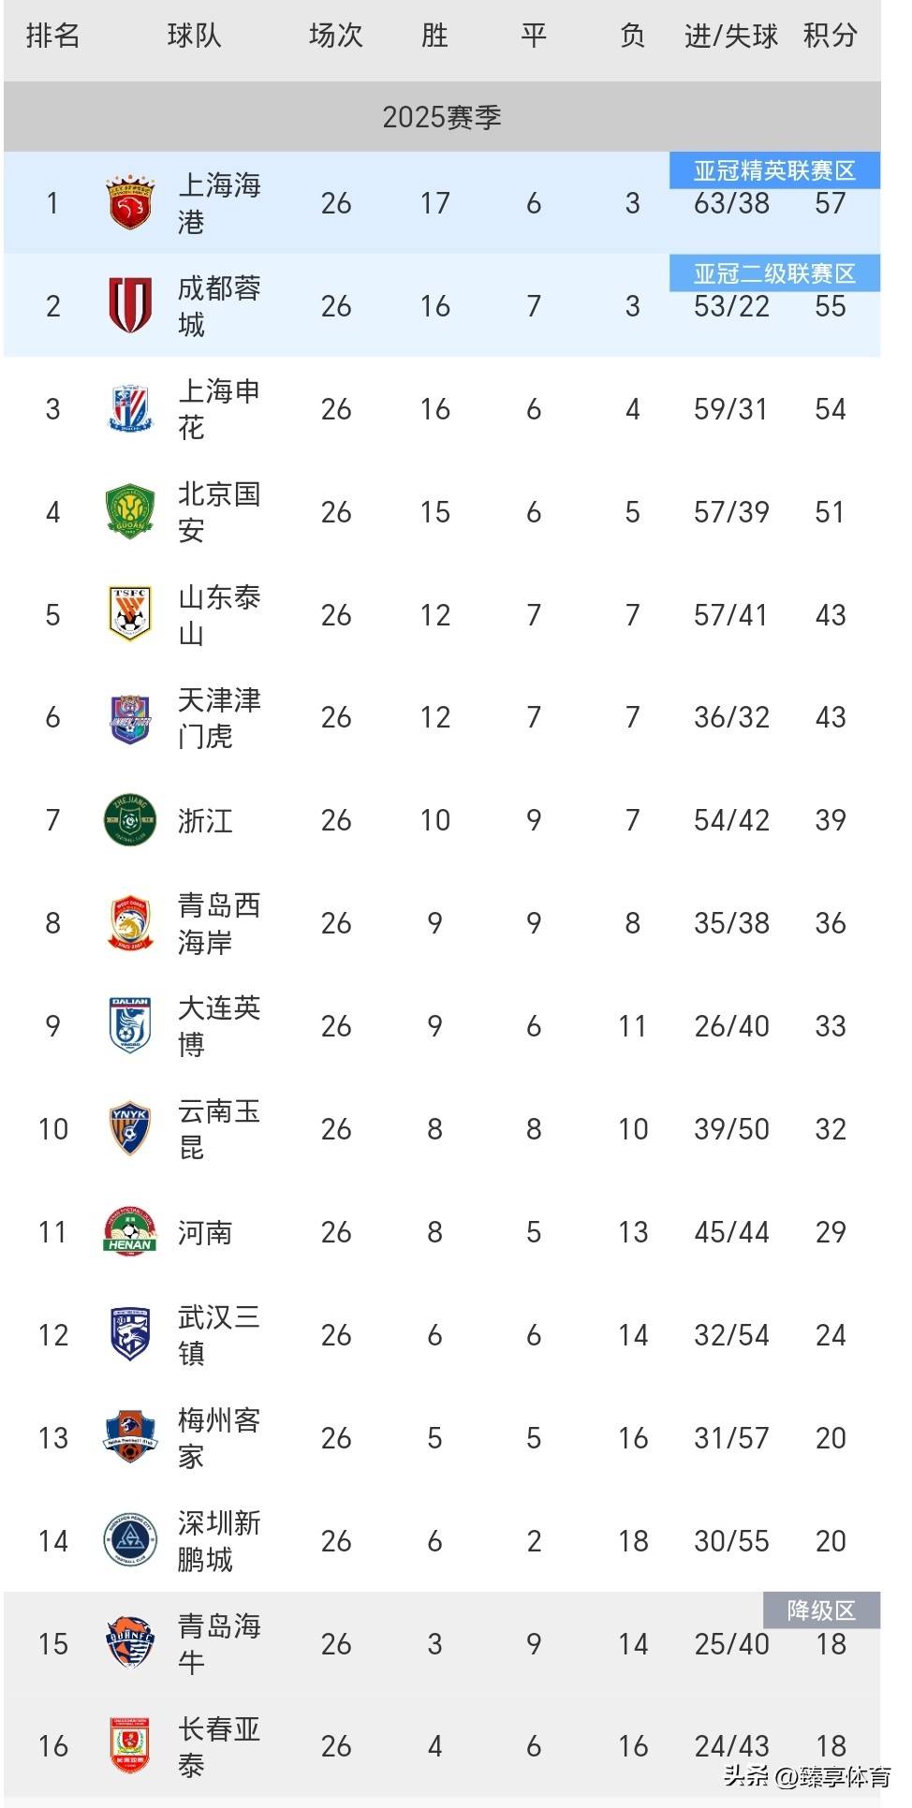Click the 积分 (points) column header
This screenshot has height=1808, width=912.
[x=830, y=36]
